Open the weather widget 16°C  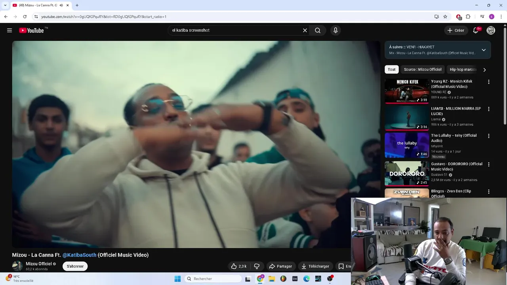(19, 279)
